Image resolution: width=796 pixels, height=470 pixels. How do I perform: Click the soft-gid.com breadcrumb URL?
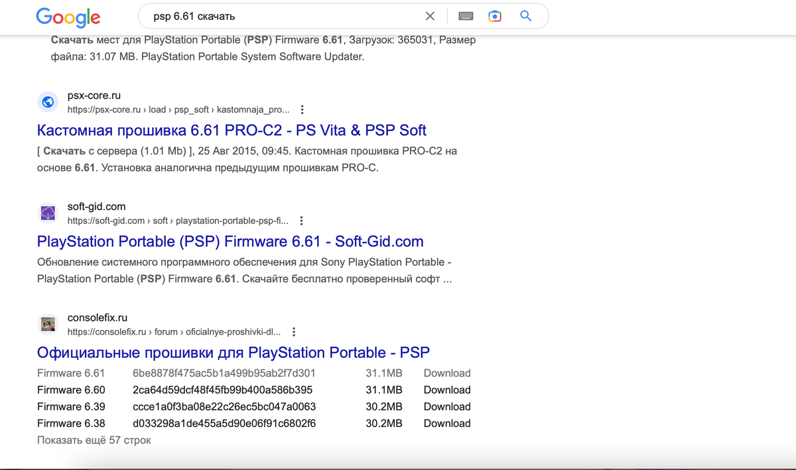point(178,221)
